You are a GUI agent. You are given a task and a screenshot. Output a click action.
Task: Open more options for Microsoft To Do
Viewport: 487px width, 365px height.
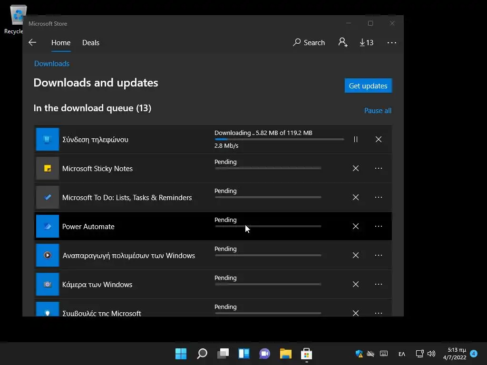click(x=378, y=197)
